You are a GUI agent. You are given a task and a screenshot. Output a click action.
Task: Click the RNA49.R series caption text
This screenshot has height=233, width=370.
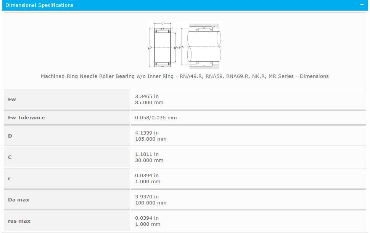click(185, 76)
